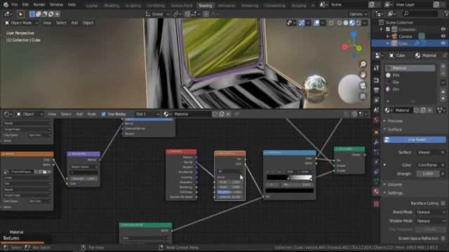Toggle Collection exclude checkbox in outliner
The width and height of the screenshot is (449, 252).
(x=388, y=29)
